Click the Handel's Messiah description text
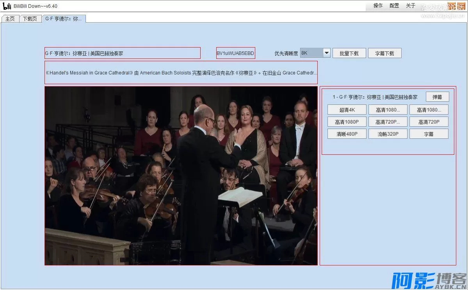The image size is (468, 290). [181, 73]
